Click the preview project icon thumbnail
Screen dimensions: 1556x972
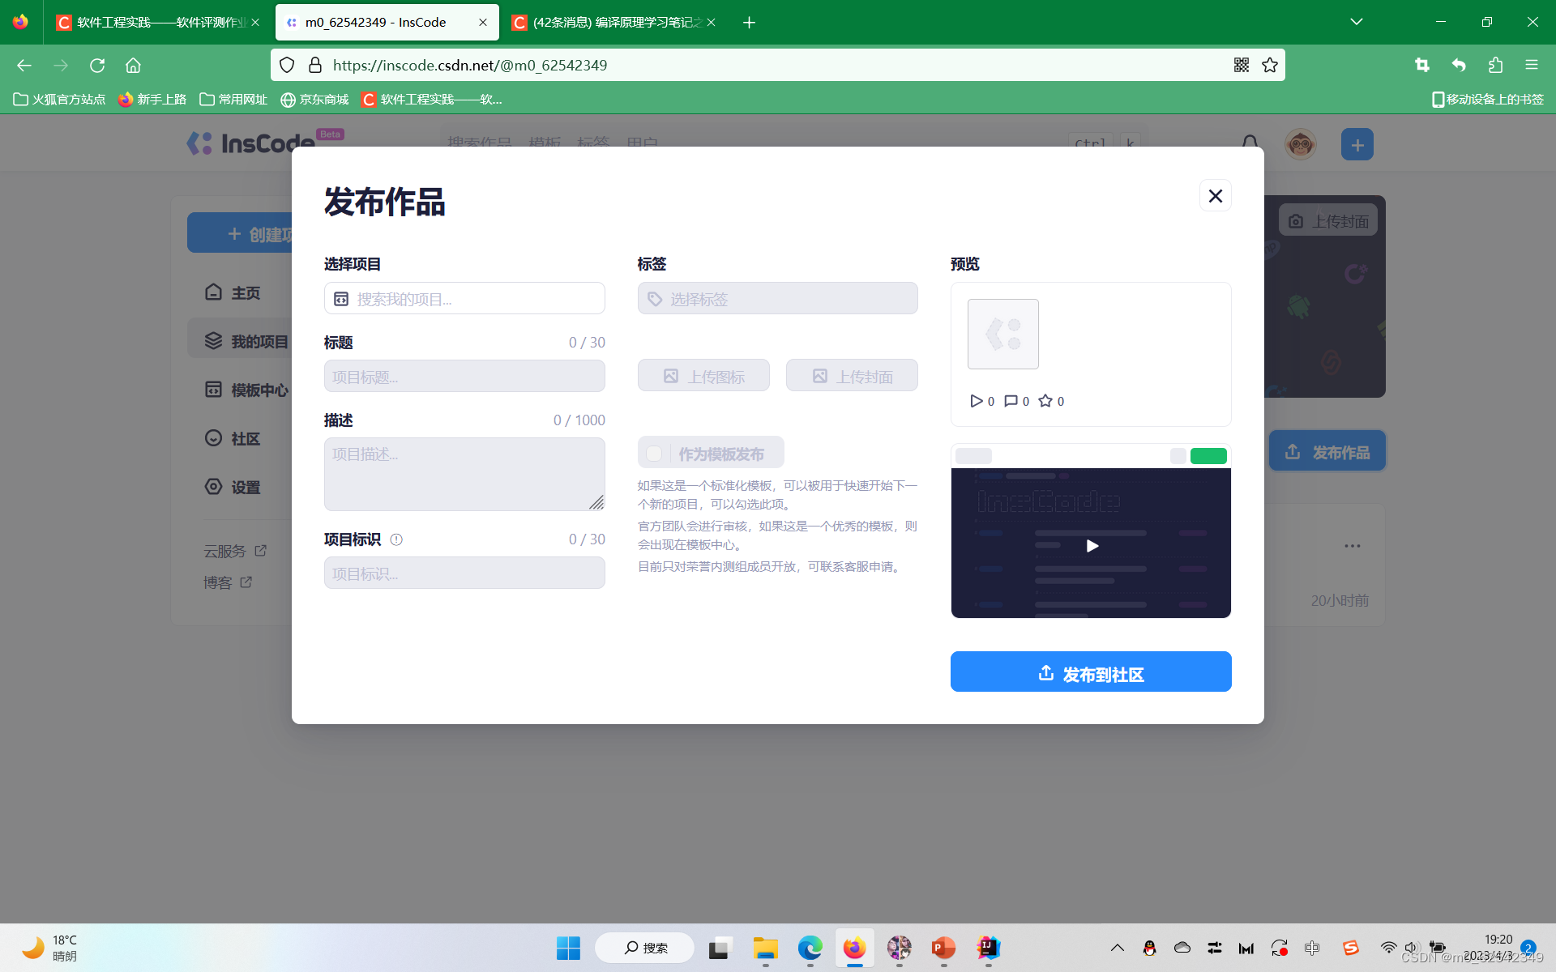coord(1002,334)
